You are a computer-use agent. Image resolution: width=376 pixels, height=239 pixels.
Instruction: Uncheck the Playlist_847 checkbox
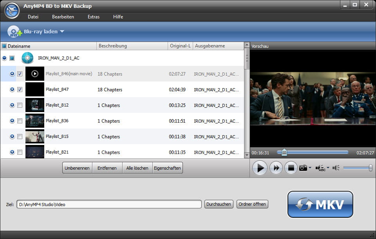(20, 89)
